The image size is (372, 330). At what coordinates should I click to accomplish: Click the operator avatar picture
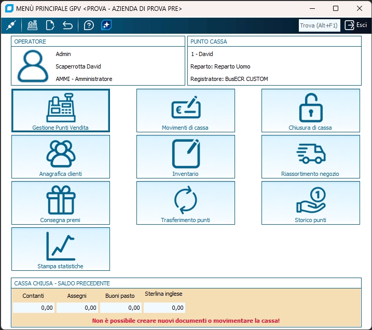tap(33, 66)
